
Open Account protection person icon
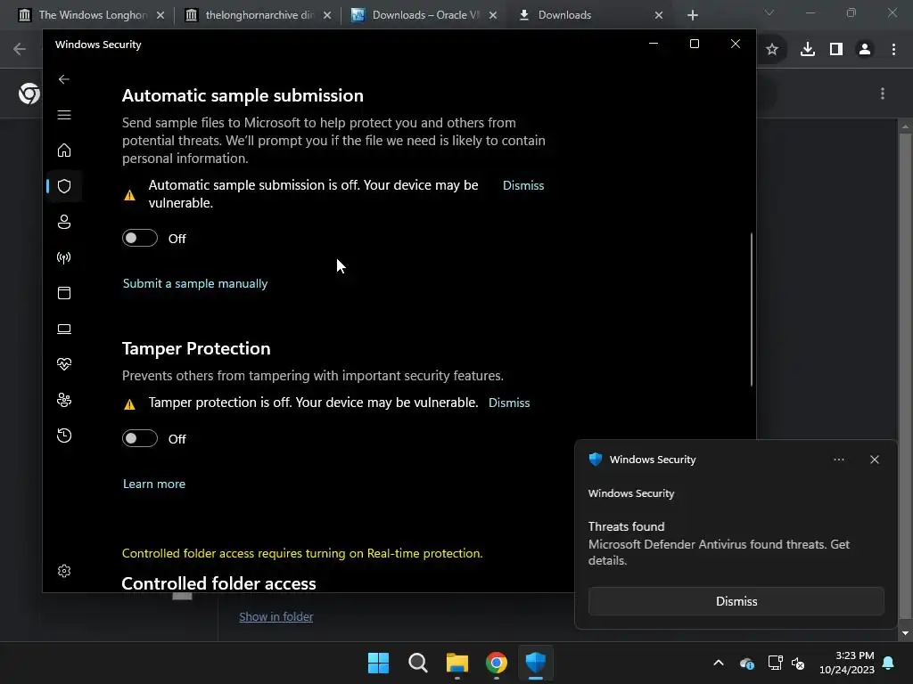pyautogui.click(x=64, y=222)
